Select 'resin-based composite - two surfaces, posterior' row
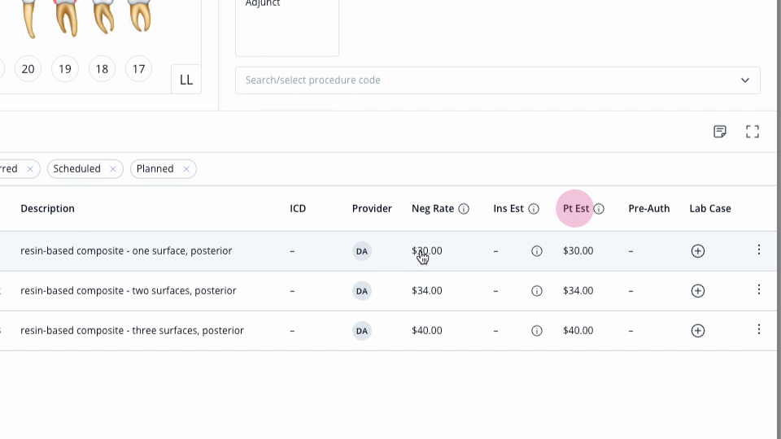781x439 pixels. click(389, 291)
